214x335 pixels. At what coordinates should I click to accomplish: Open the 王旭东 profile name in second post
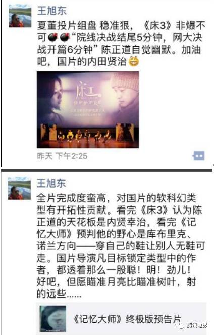(x=51, y=183)
